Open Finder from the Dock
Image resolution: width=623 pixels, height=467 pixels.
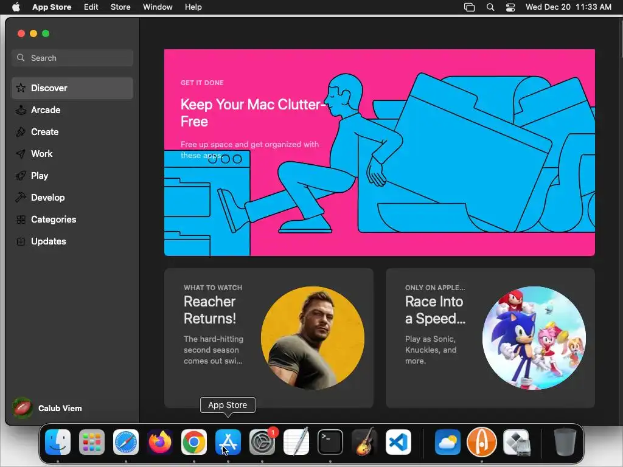58,442
